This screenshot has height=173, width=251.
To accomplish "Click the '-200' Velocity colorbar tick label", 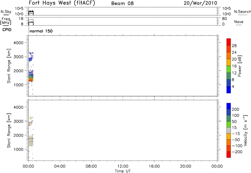I will coord(237,152).
